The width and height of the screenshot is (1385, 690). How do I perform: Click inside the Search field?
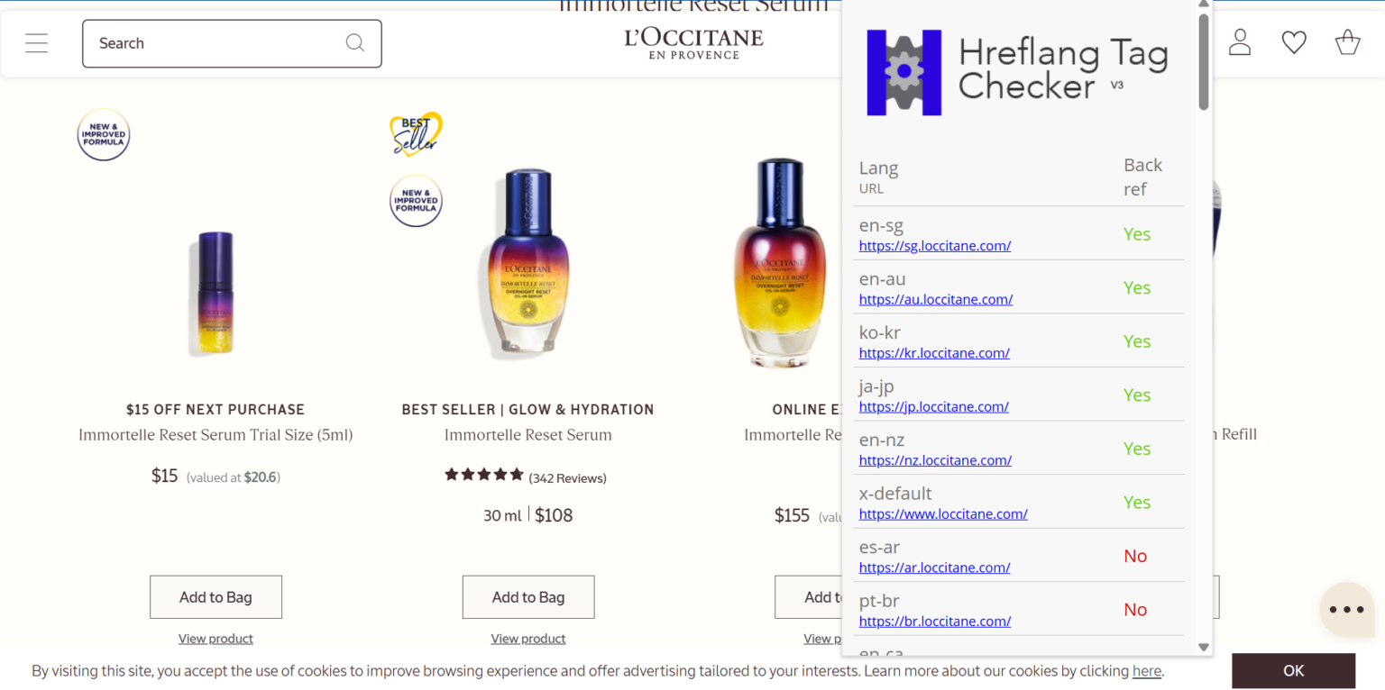click(x=232, y=43)
